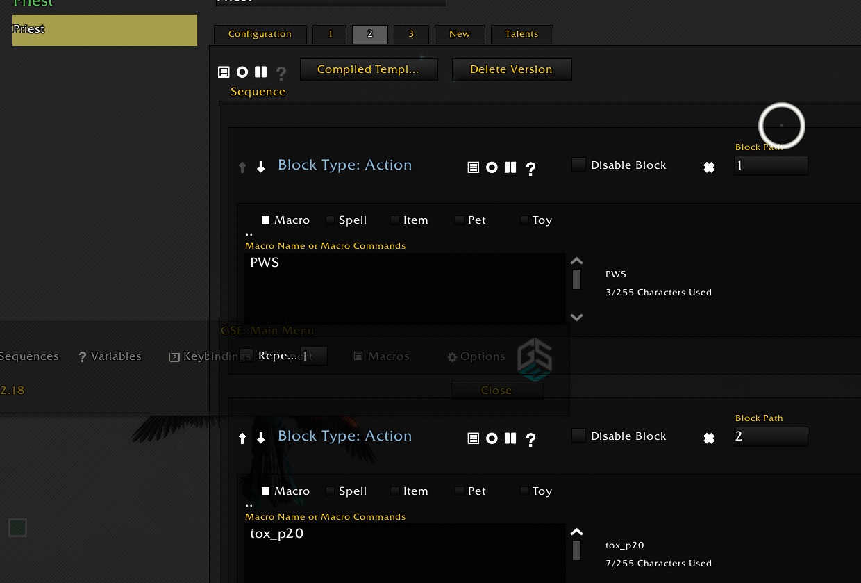The image size is (861, 583).
Task: Click the scroll thumb beside the tox_p20 macro box
Action: pyautogui.click(x=576, y=550)
